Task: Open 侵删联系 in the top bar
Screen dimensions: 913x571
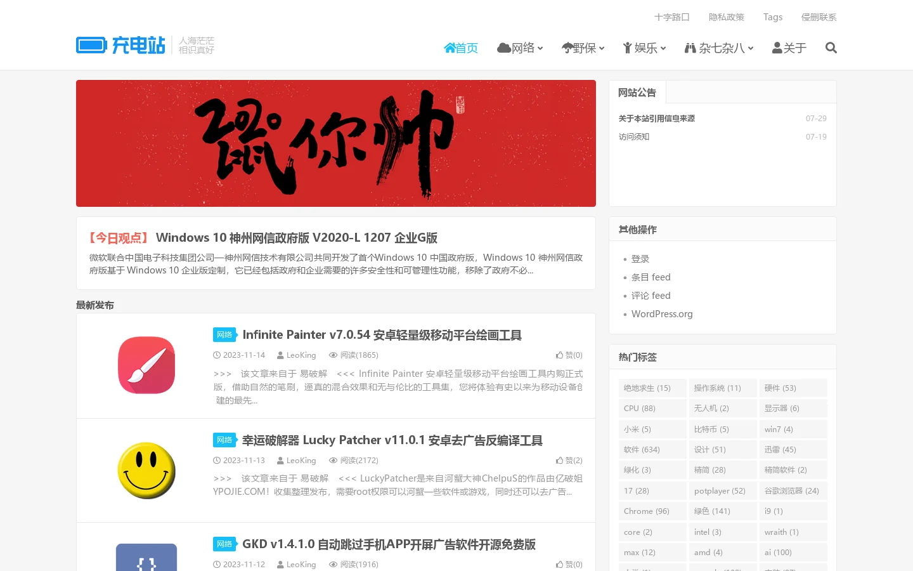Action: click(819, 17)
